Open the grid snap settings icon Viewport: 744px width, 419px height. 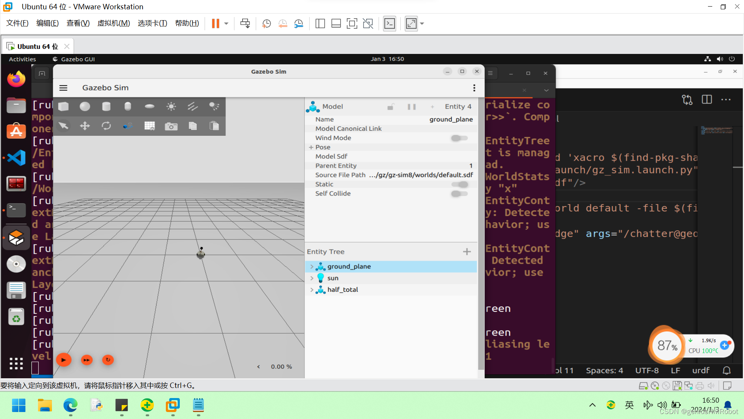click(150, 126)
